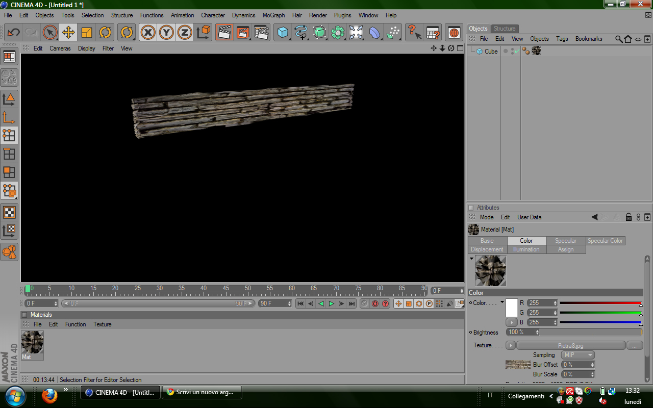
Task: Open the Sampling MIP dropdown
Action: tap(577, 355)
